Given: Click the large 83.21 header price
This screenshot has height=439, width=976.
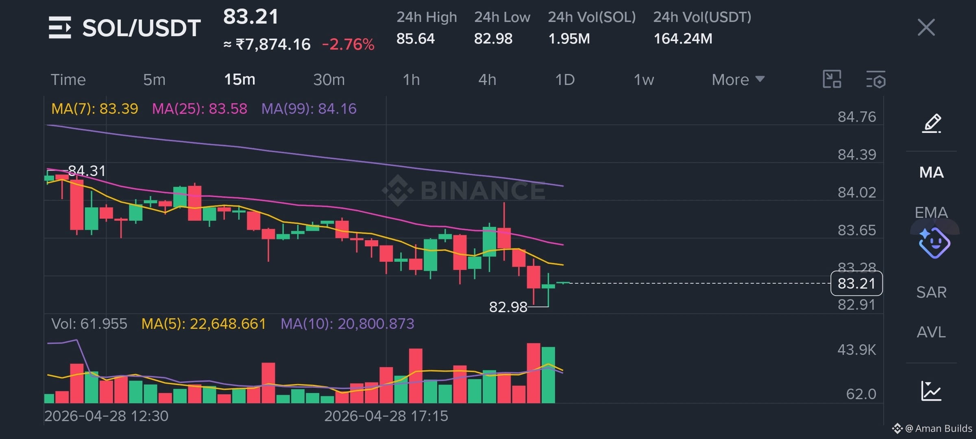Looking at the screenshot, I should pyautogui.click(x=251, y=17).
